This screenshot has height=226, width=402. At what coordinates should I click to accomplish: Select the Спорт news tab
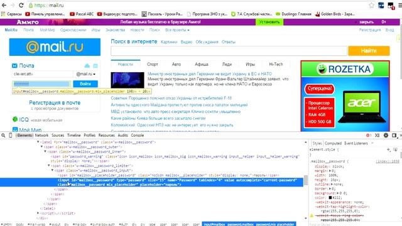(153, 64)
